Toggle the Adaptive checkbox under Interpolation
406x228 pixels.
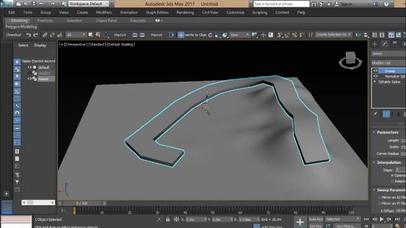point(392,181)
